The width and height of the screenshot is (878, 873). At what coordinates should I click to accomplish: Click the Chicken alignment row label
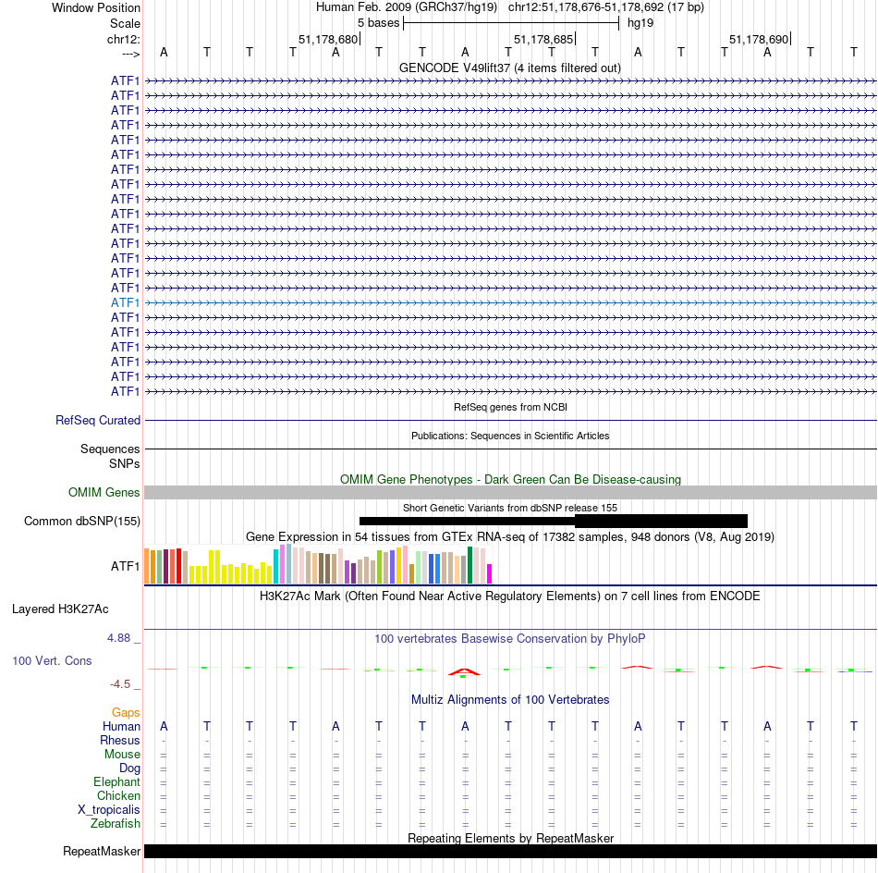point(118,795)
